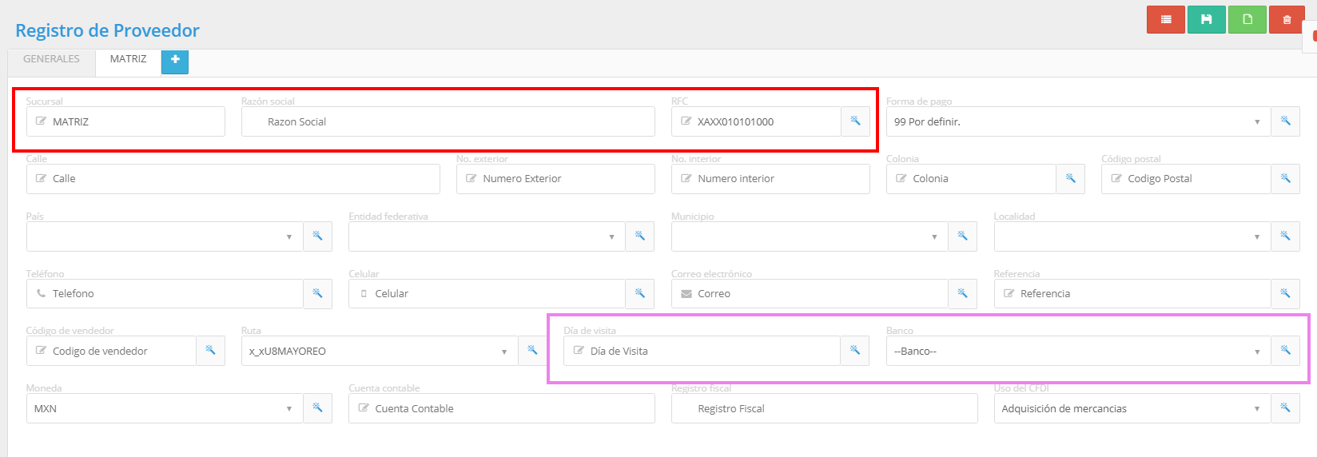
Task: Delete record using the red trash button
Action: 1287,19
